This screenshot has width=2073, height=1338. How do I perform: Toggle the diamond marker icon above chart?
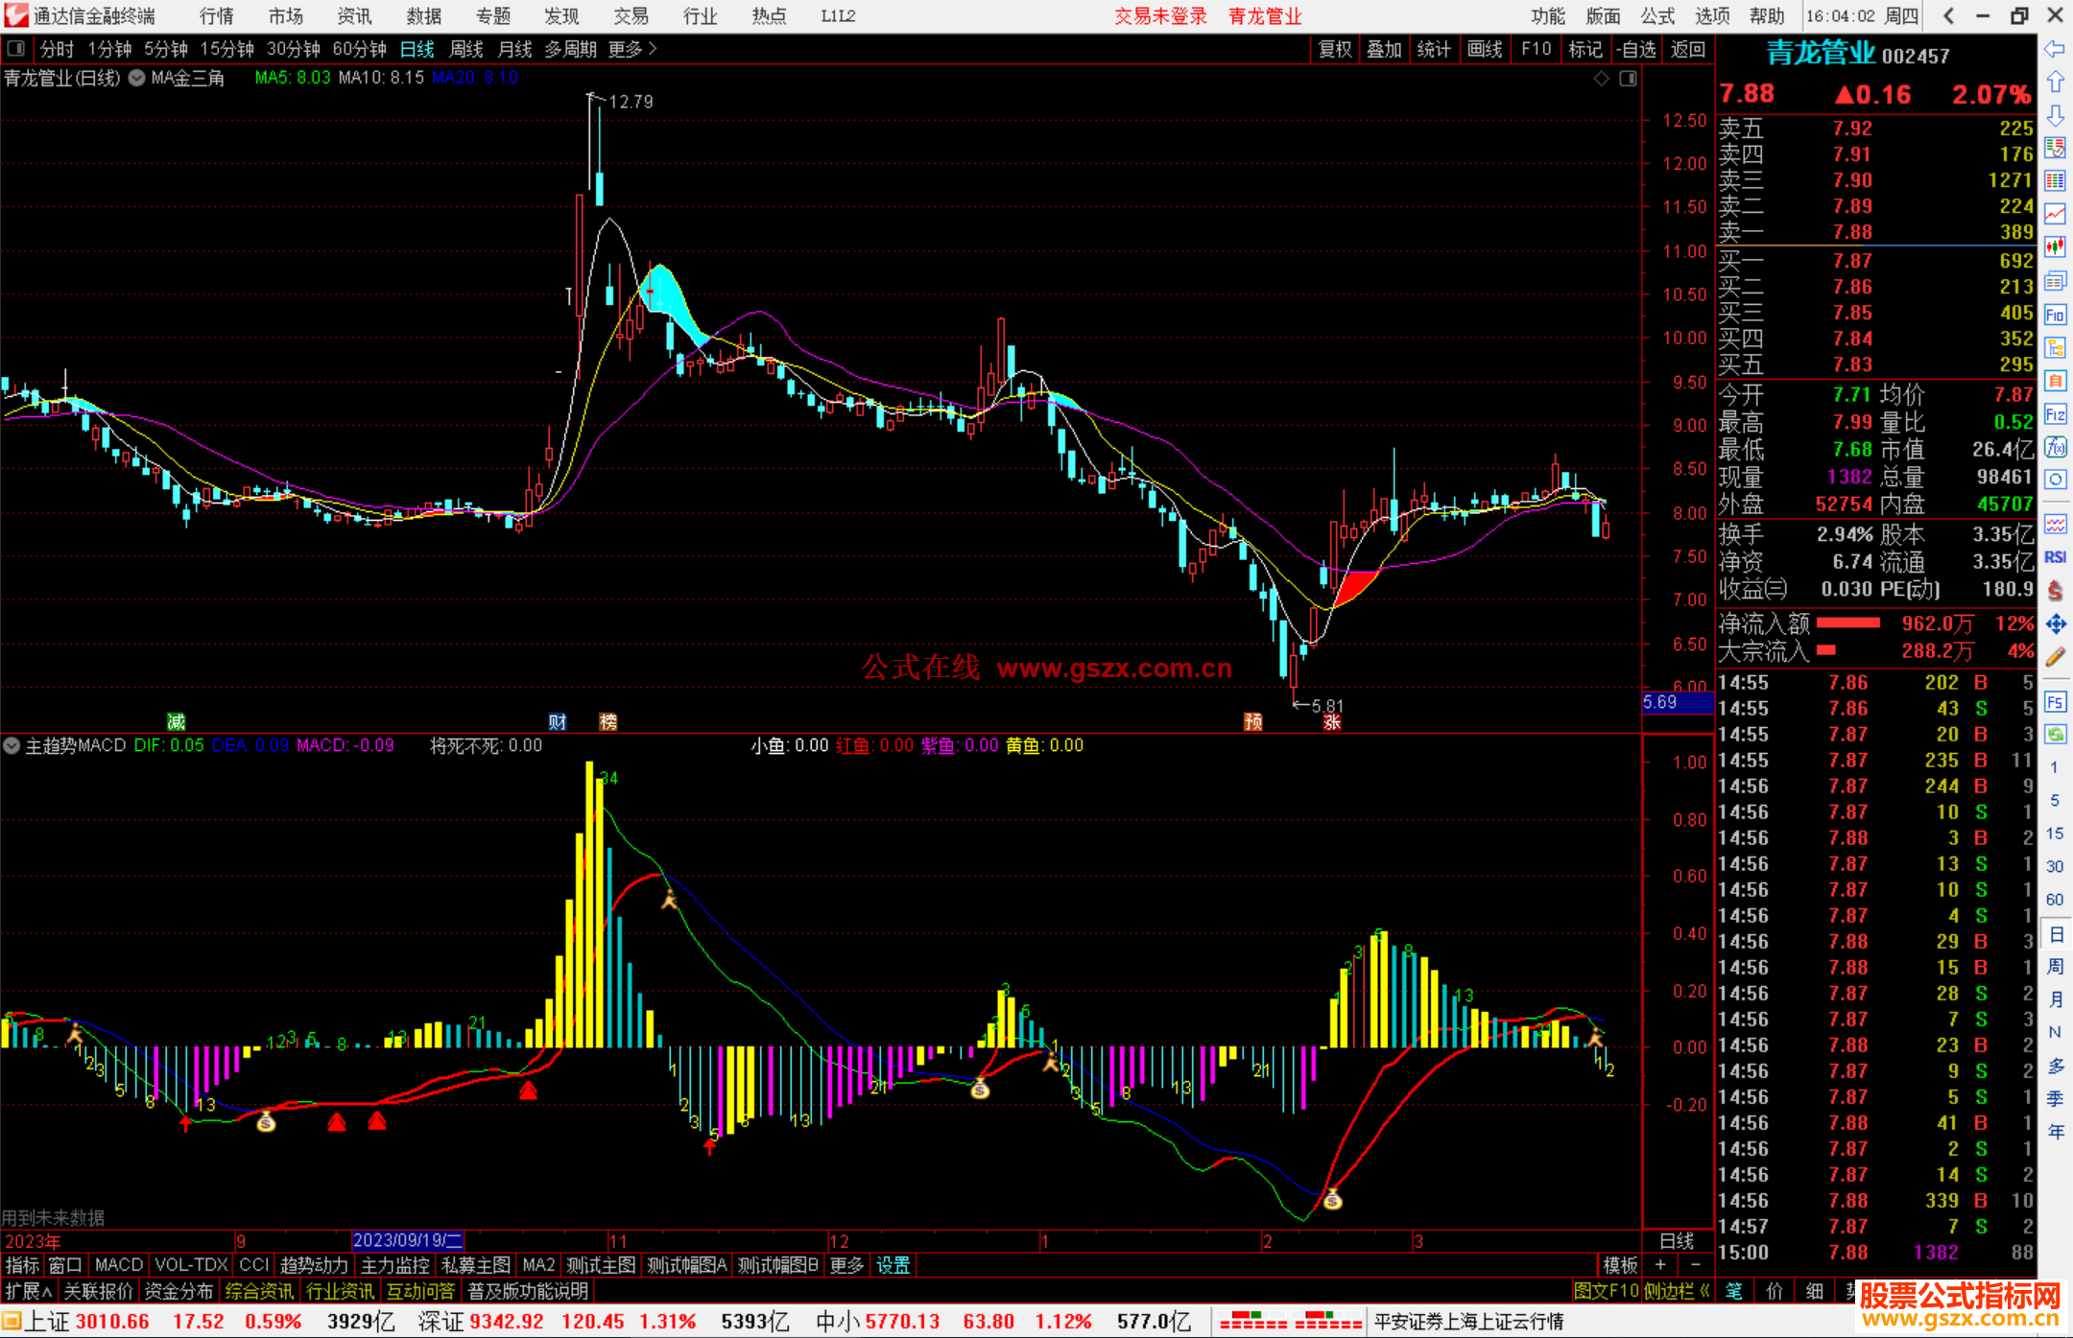tap(1601, 79)
